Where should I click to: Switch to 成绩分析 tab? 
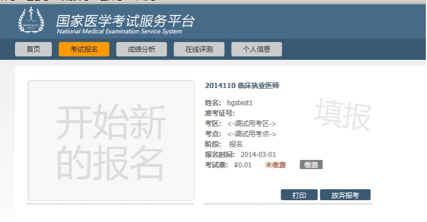[x=141, y=49]
